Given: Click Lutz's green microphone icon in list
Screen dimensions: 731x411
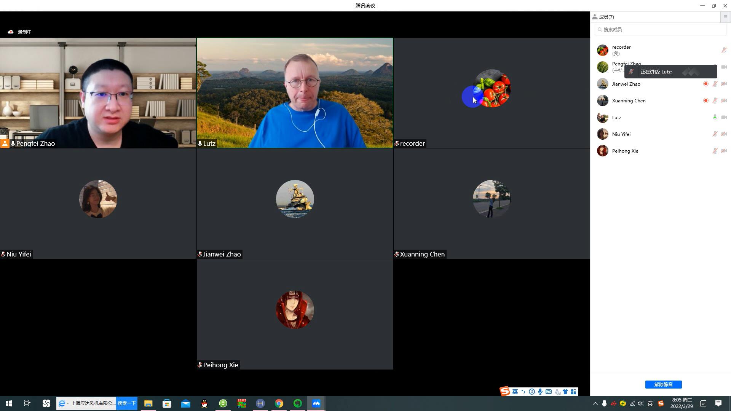Looking at the screenshot, I should pos(715,117).
